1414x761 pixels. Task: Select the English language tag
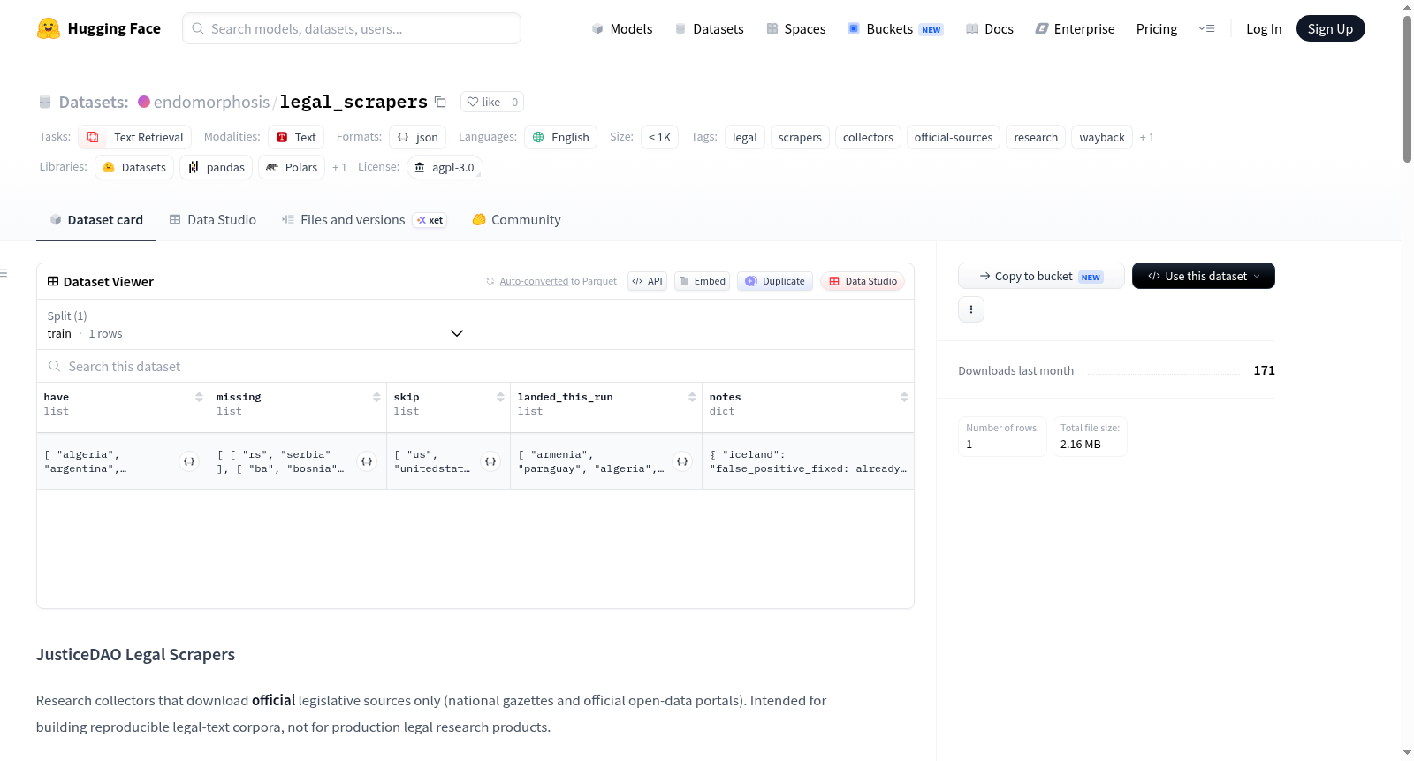561,137
